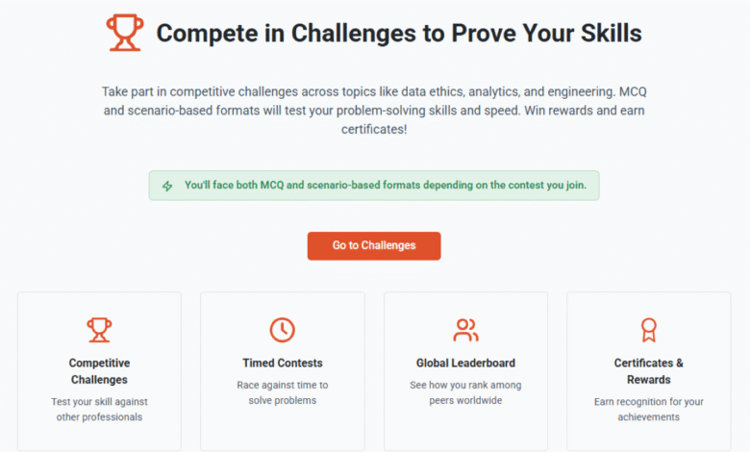Click the people icon on the Global Leaderboard card

[x=465, y=330]
